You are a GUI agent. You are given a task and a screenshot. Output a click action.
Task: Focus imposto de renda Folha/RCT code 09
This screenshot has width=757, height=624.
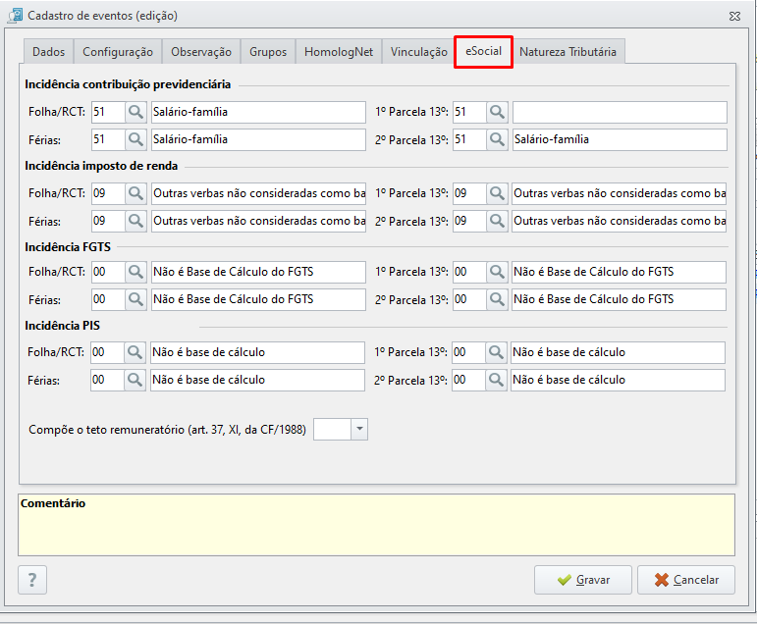click(x=109, y=193)
